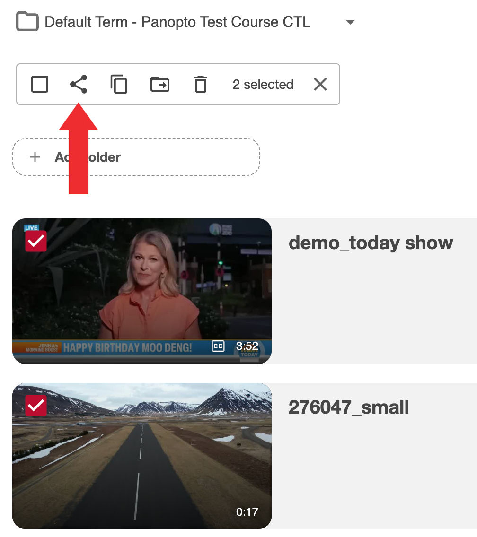This screenshot has width=477, height=537.
Task: Expand the folder dropdown arrow
Action: [x=350, y=22]
